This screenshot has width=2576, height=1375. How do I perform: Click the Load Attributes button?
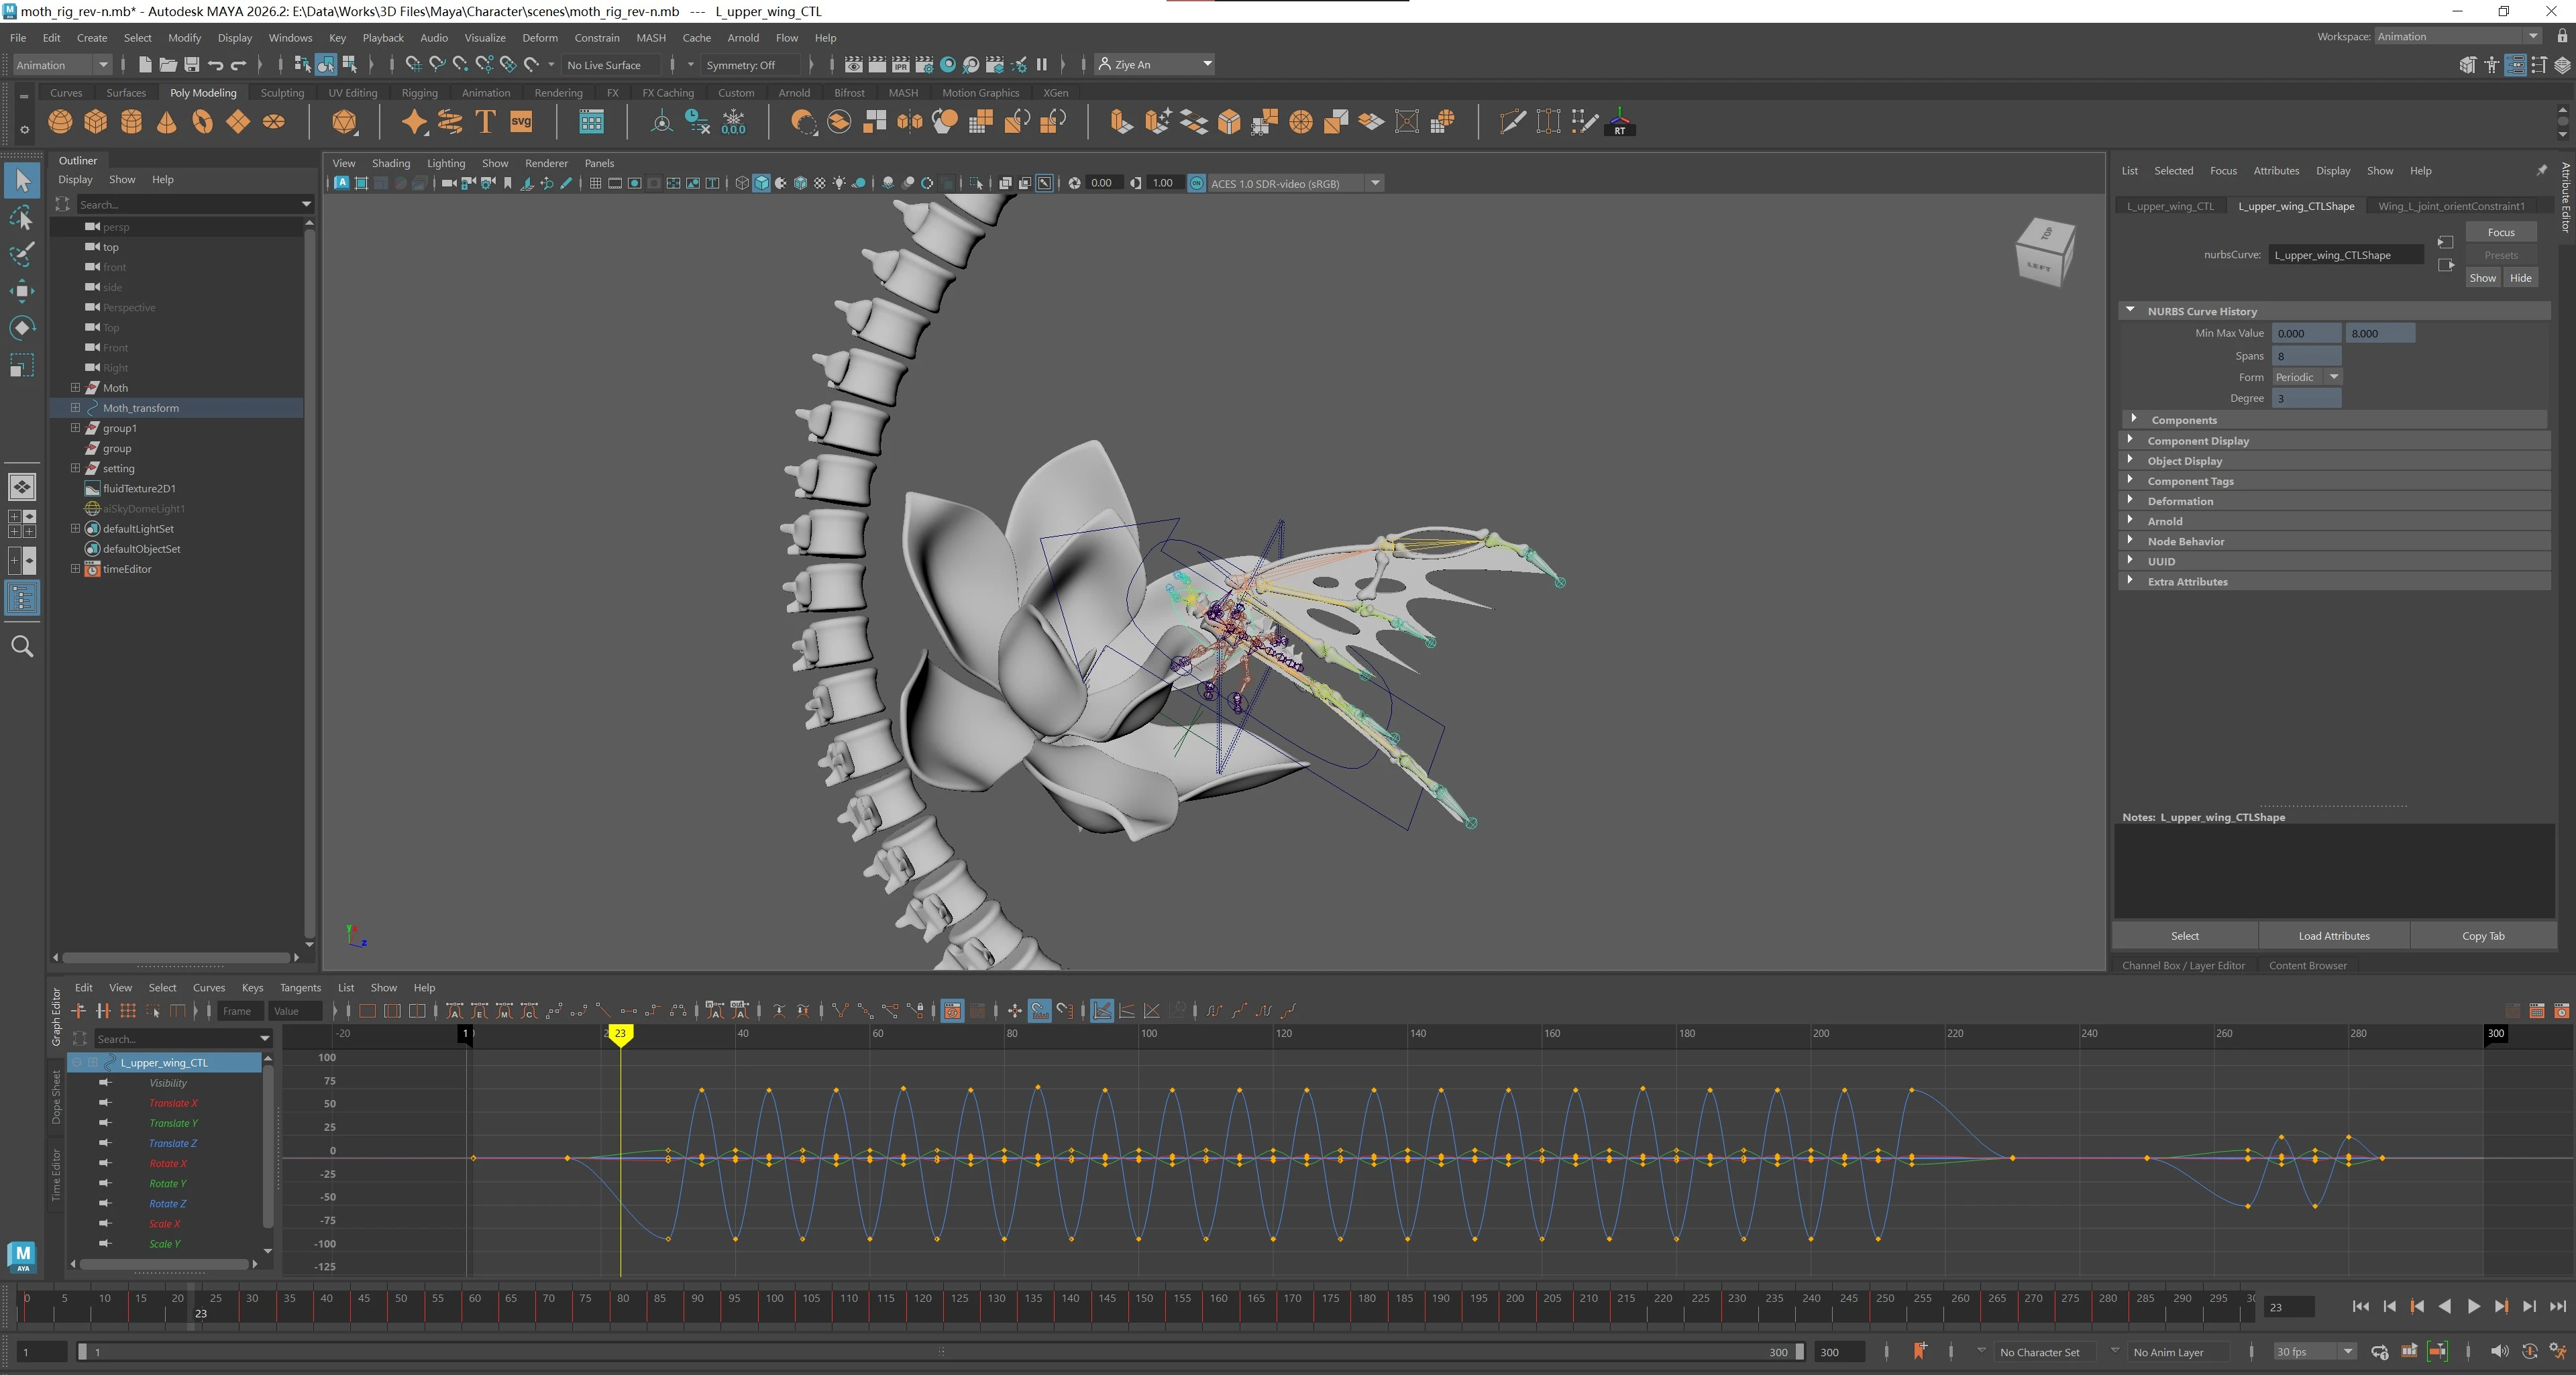2333,936
